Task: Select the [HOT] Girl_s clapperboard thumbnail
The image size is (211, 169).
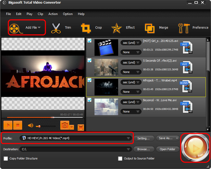Action: 106,48
